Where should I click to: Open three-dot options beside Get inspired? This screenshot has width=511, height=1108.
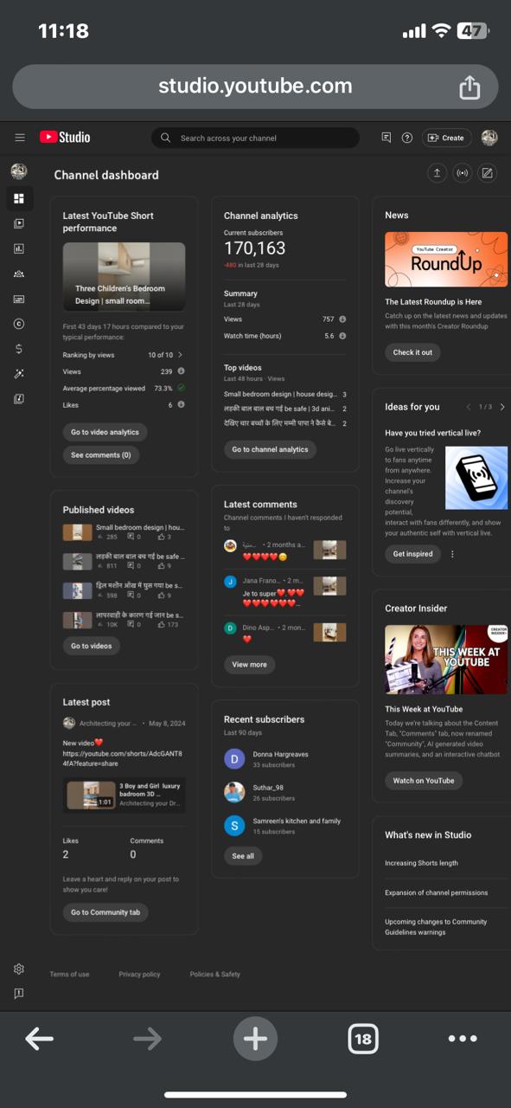[452, 554]
